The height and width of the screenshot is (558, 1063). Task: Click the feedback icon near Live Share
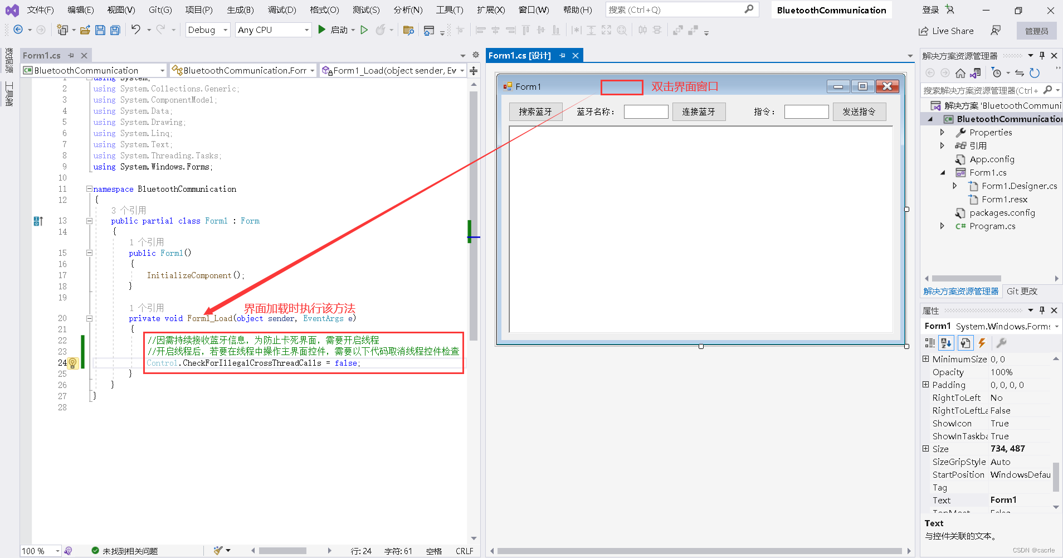point(996,31)
